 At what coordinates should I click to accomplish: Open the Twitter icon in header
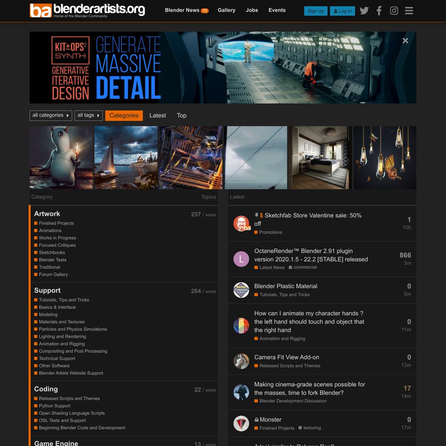click(364, 11)
